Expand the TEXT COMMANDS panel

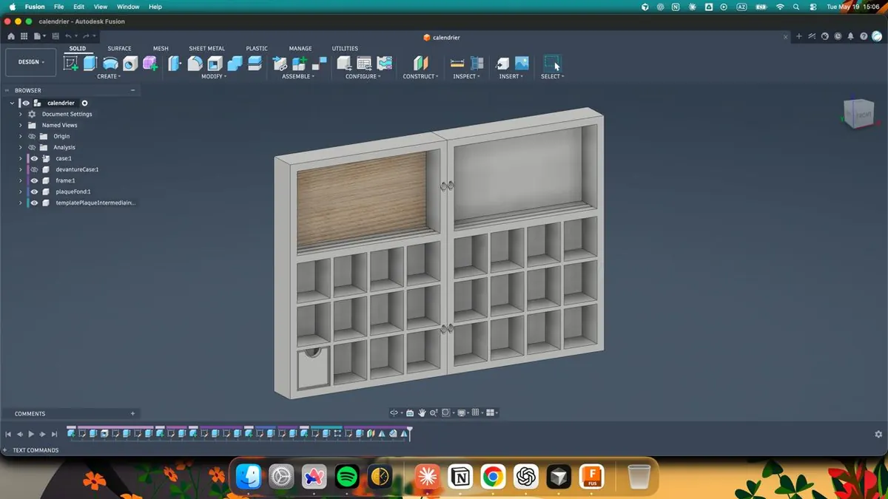(6, 450)
